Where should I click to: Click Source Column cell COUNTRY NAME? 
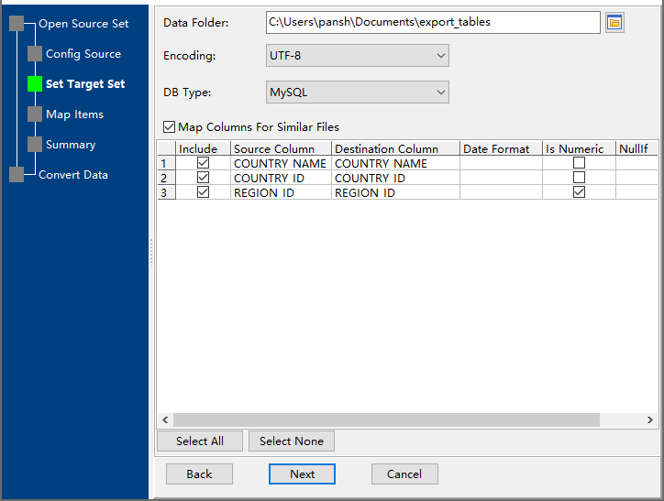[x=281, y=163]
